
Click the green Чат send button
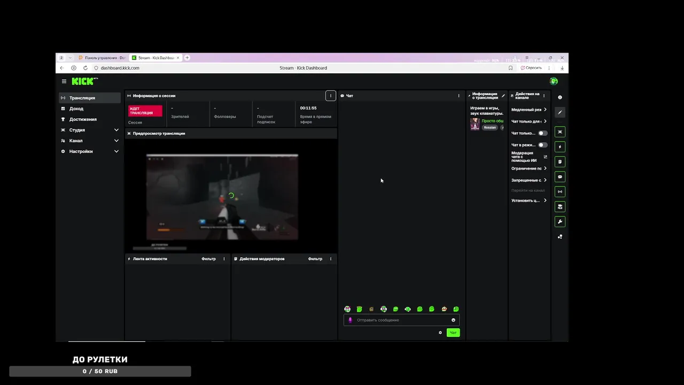click(x=453, y=333)
